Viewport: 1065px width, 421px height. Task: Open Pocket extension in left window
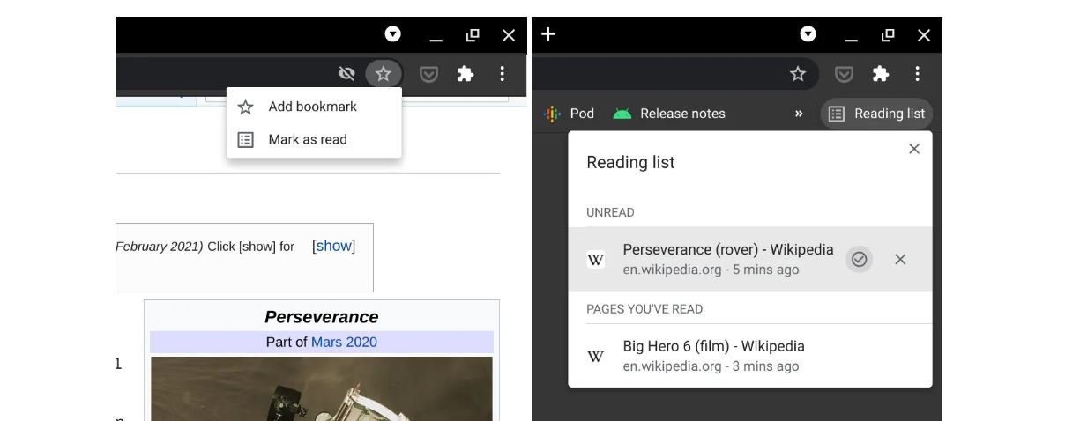click(x=428, y=74)
